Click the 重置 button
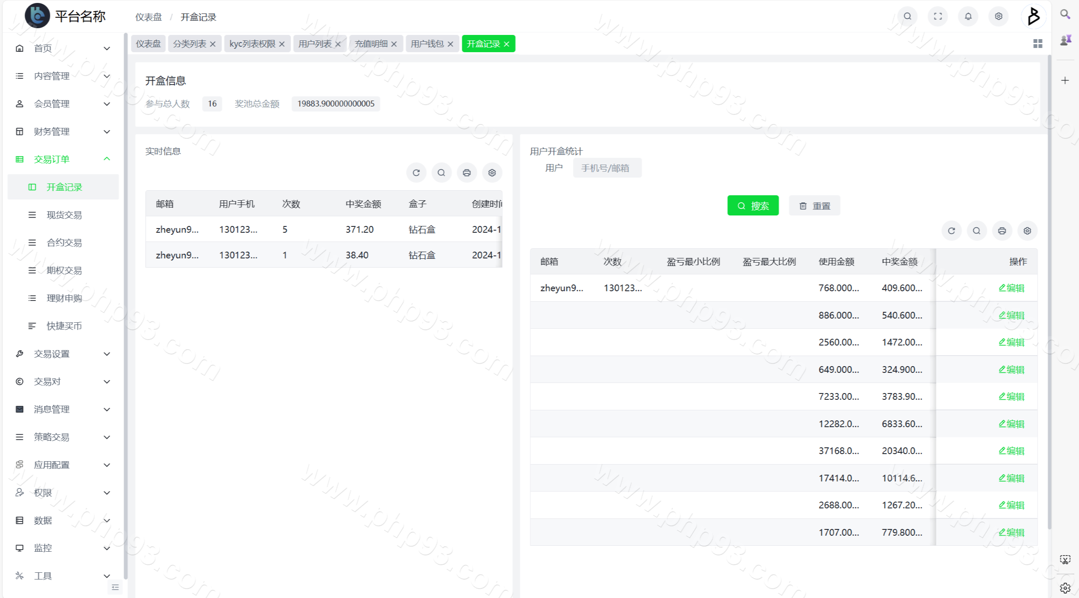 click(814, 206)
